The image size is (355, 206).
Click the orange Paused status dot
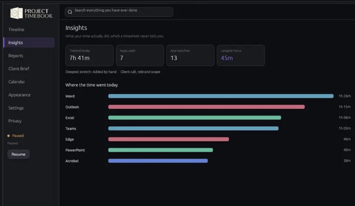point(9,136)
